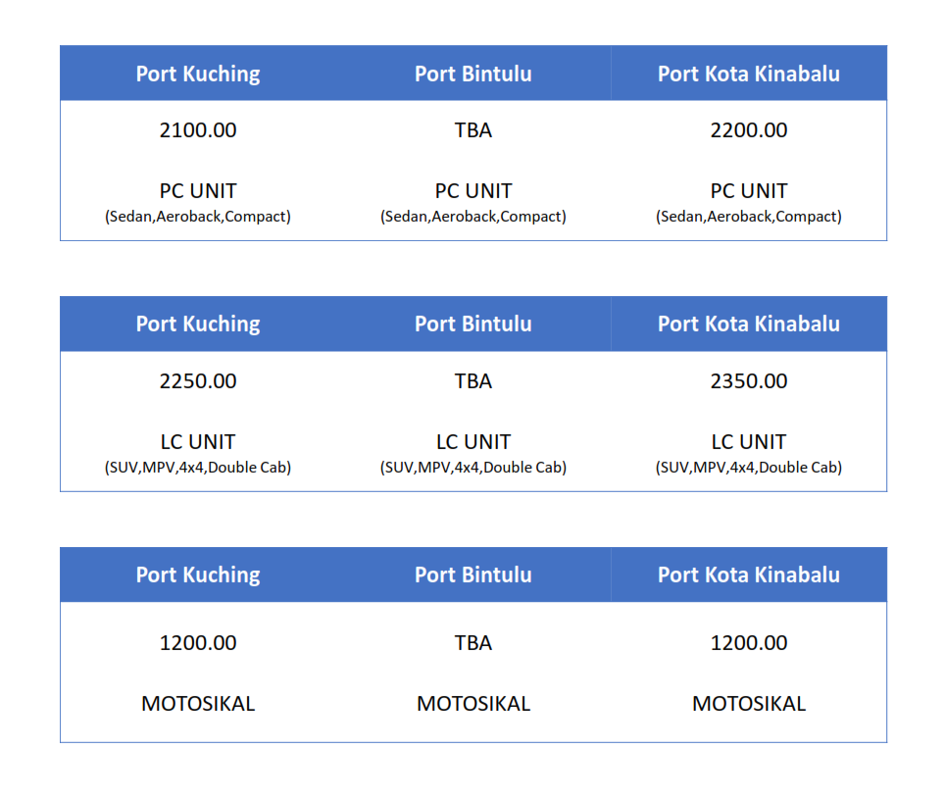Select TBA in the Motosikal table
The image size is (945, 799).
click(473, 643)
